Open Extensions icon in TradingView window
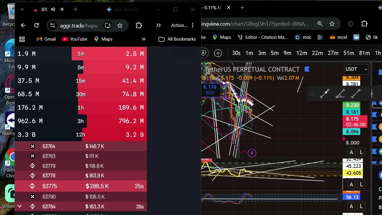This screenshot has height=215, width=382. (364, 24)
